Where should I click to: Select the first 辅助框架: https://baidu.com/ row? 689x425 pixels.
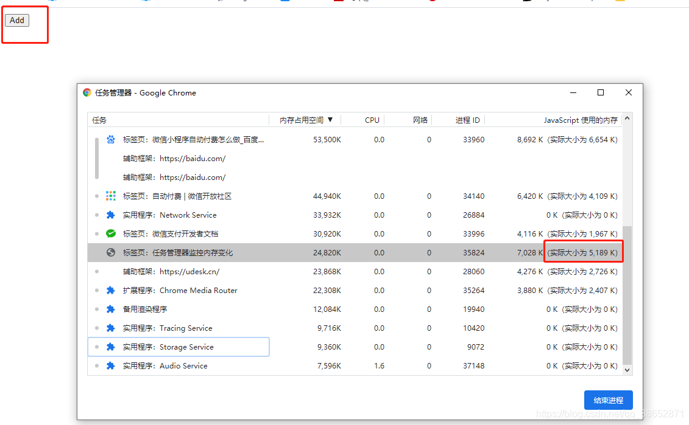tap(355, 158)
